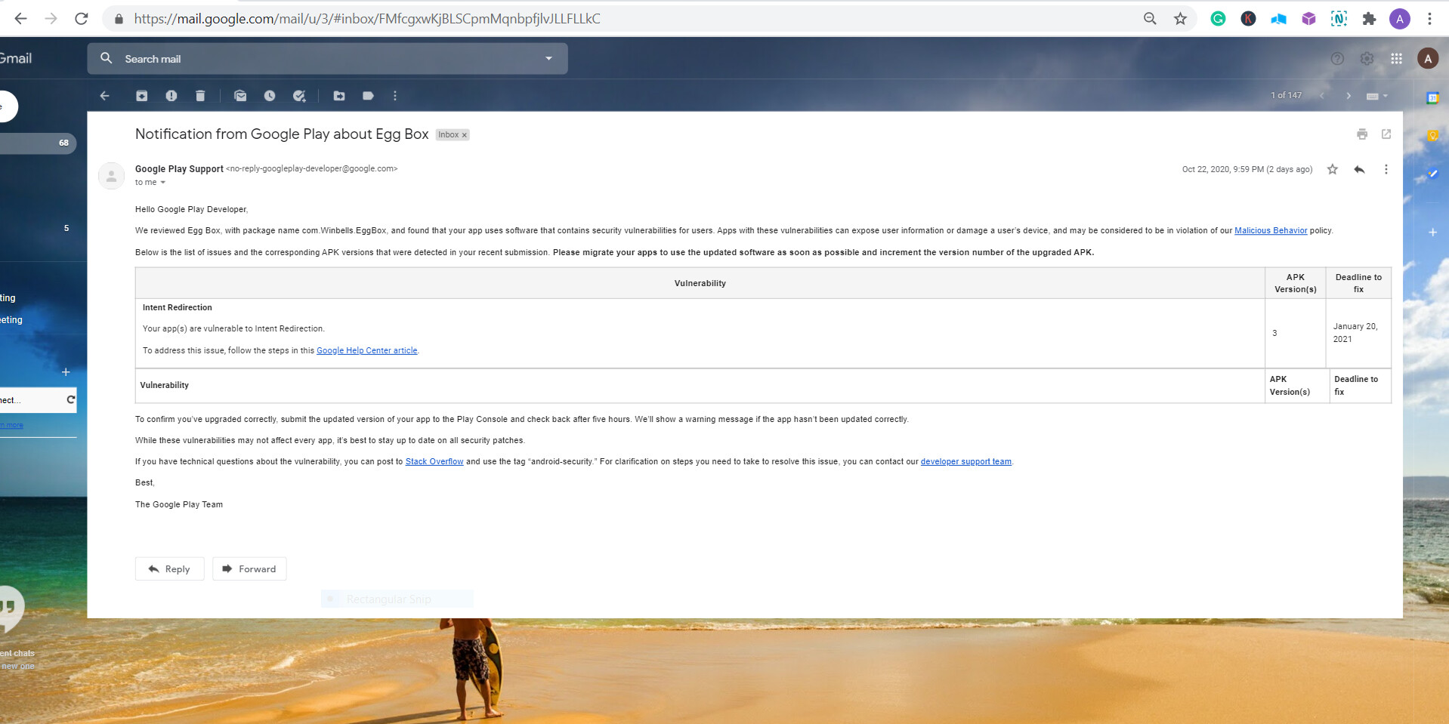The height and width of the screenshot is (724, 1449).
Task: Open input tools keyboard dropdown
Action: pyautogui.click(x=1377, y=96)
